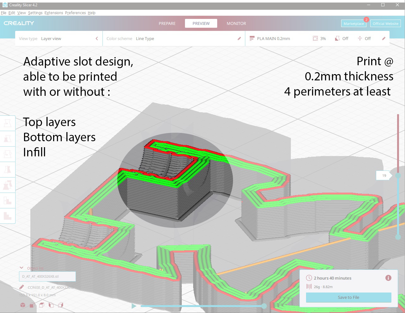Click the info icon beside print time
The image size is (405, 313).
click(x=388, y=278)
